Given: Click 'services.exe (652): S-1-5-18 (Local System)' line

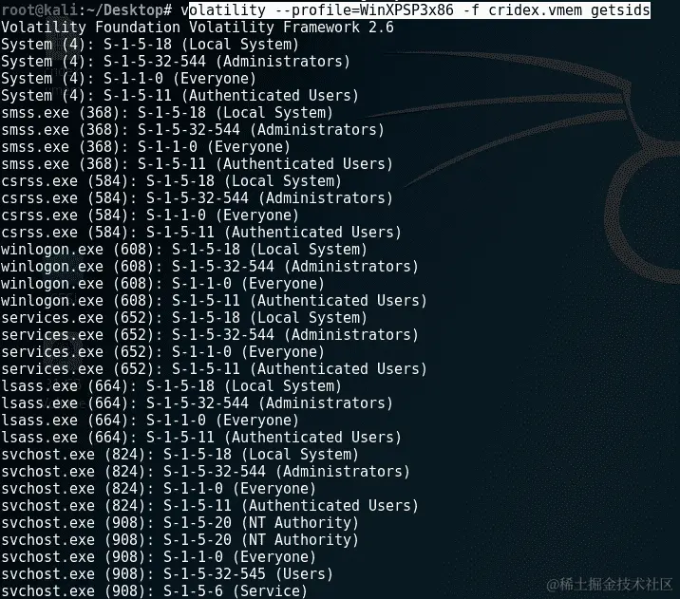Looking at the screenshot, I should 184,318.
